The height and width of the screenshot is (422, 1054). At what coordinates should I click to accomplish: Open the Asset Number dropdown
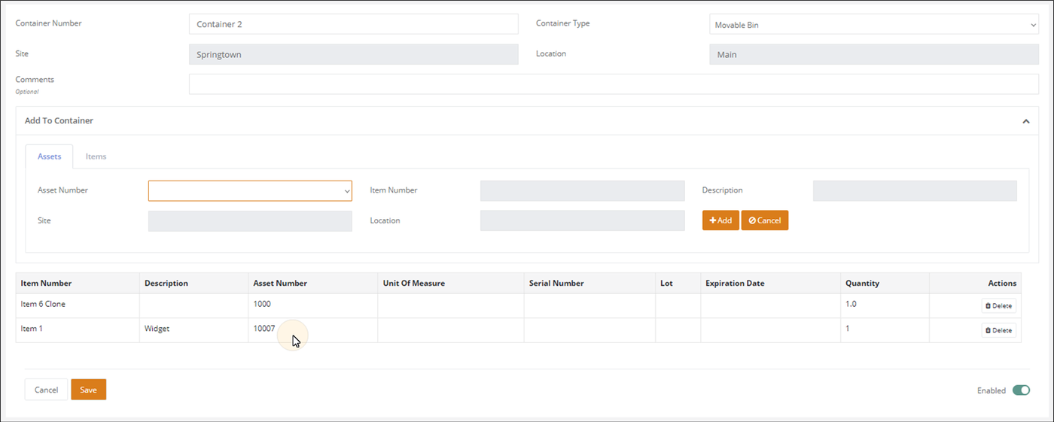coord(250,191)
